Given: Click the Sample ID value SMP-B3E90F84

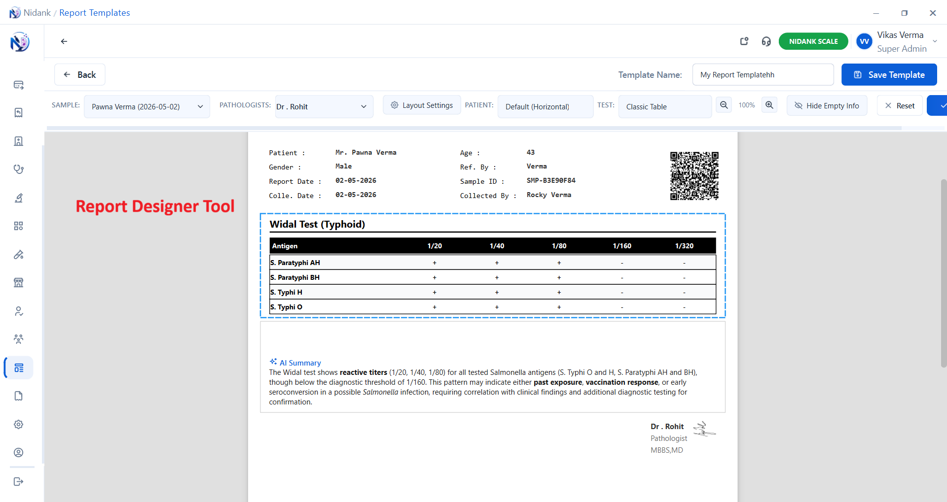Looking at the screenshot, I should [551, 181].
